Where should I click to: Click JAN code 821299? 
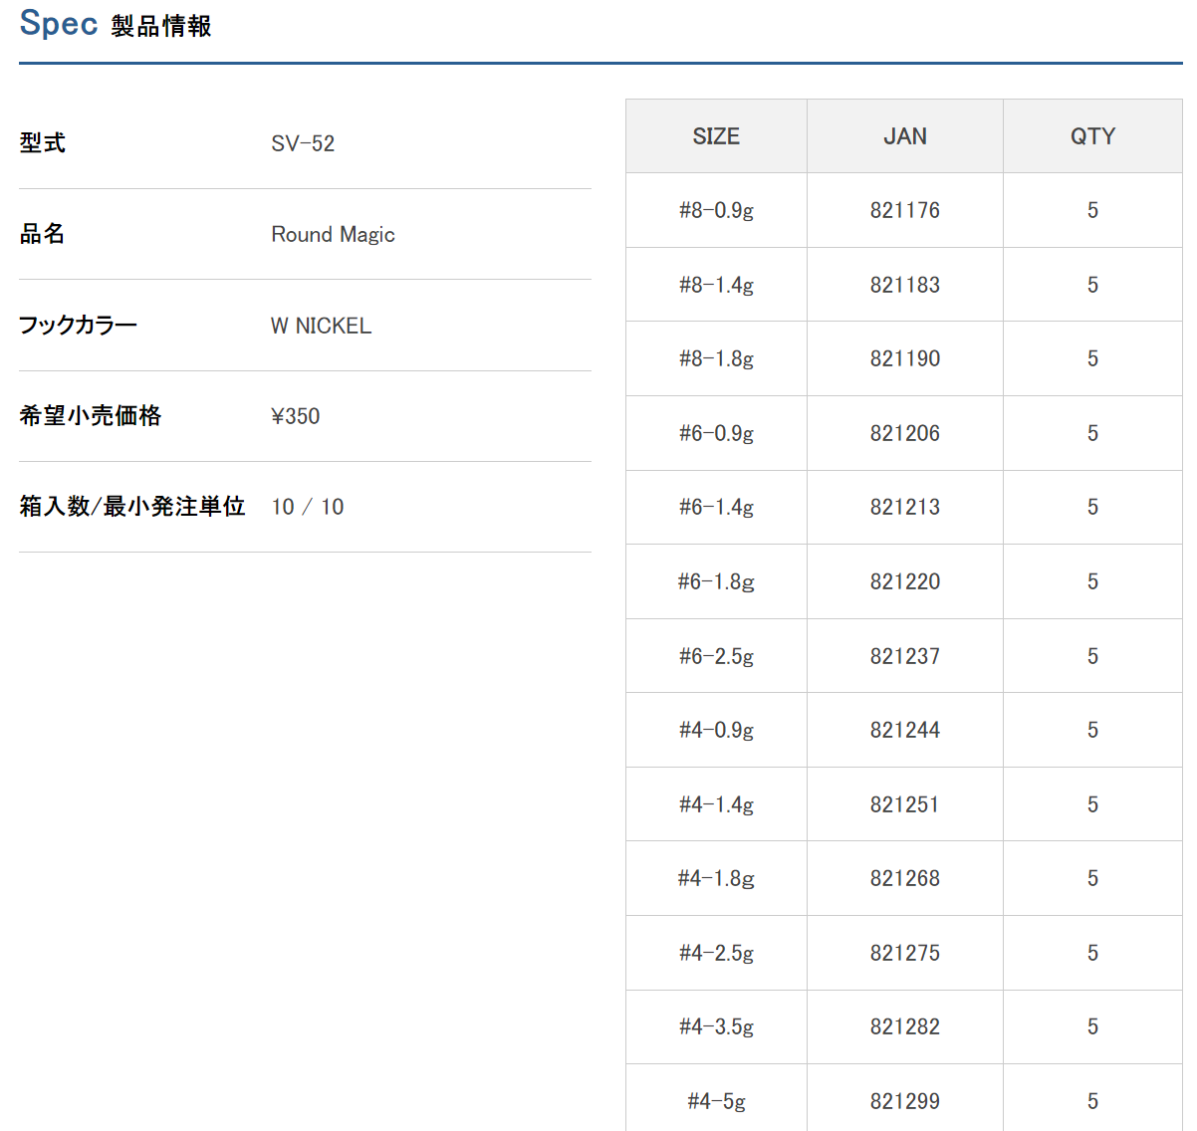[904, 1101]
